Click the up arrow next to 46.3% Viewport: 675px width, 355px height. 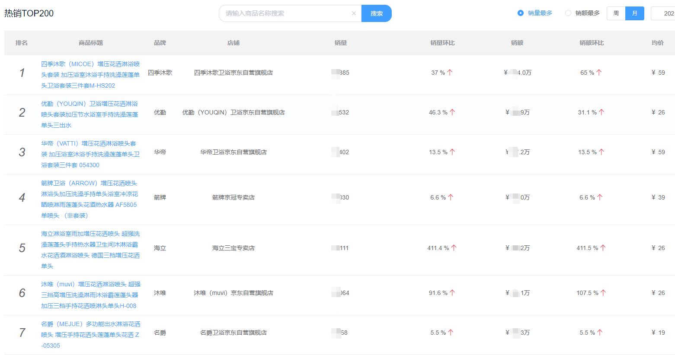pos(452,112)
